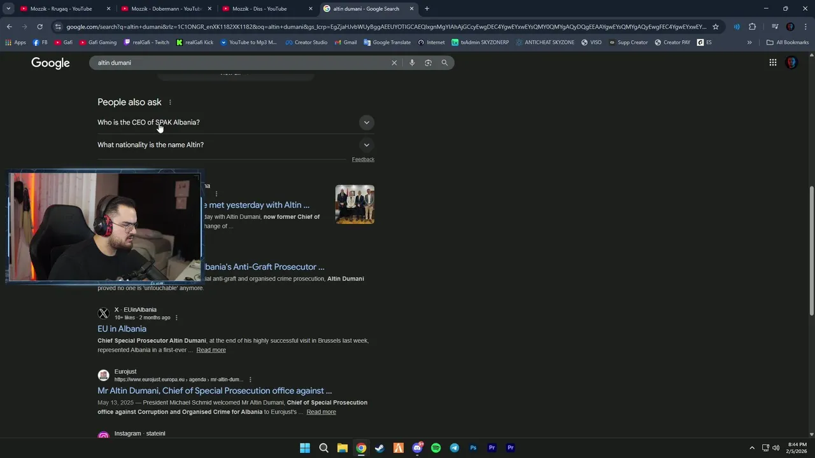Open File Explorer from the taskbar
The height and width of the screenshot is (458, 815).
[x=342, y=448]
